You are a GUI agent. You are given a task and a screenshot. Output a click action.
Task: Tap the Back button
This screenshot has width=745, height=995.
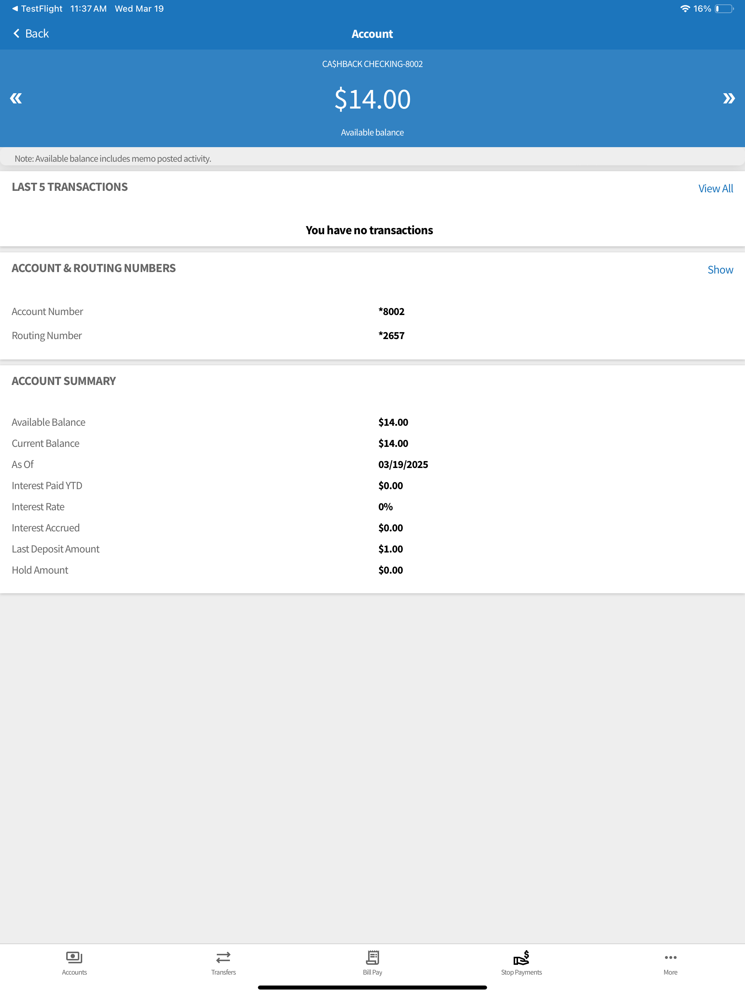(x=31, y=34)
